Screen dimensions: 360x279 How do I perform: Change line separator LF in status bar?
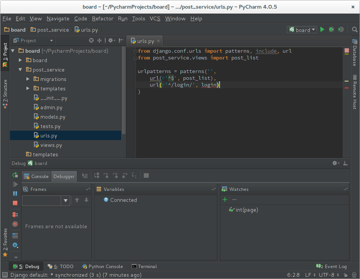[310, 275]
